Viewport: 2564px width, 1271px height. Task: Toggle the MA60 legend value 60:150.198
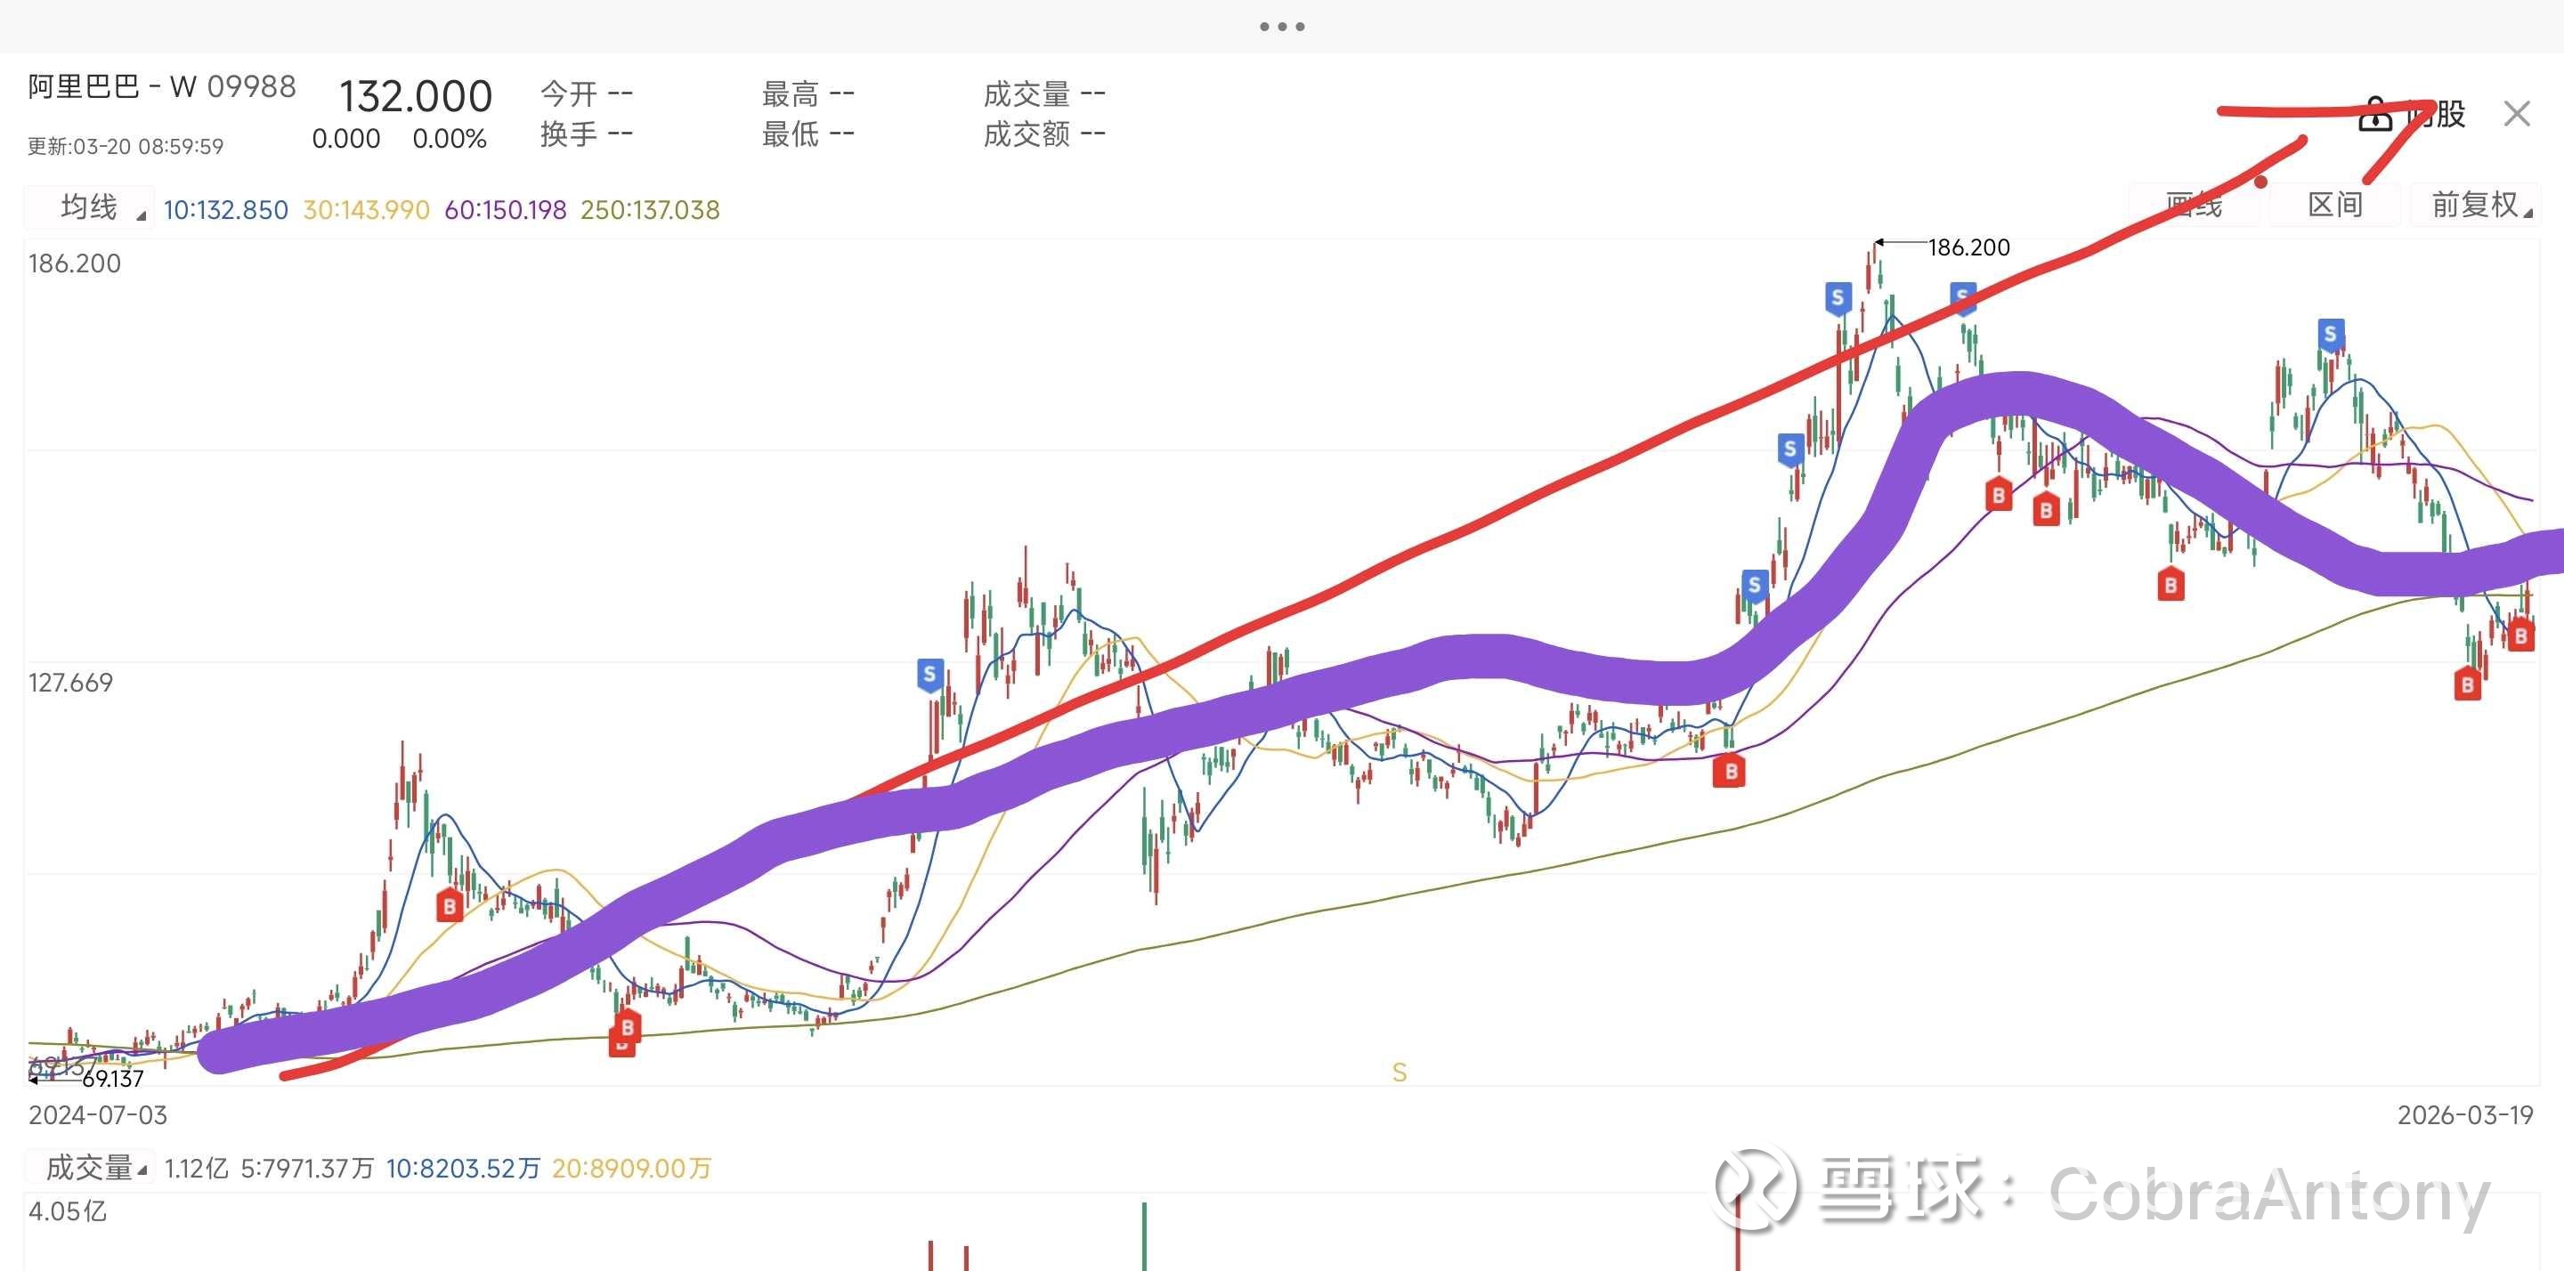(x=506, y=210)
